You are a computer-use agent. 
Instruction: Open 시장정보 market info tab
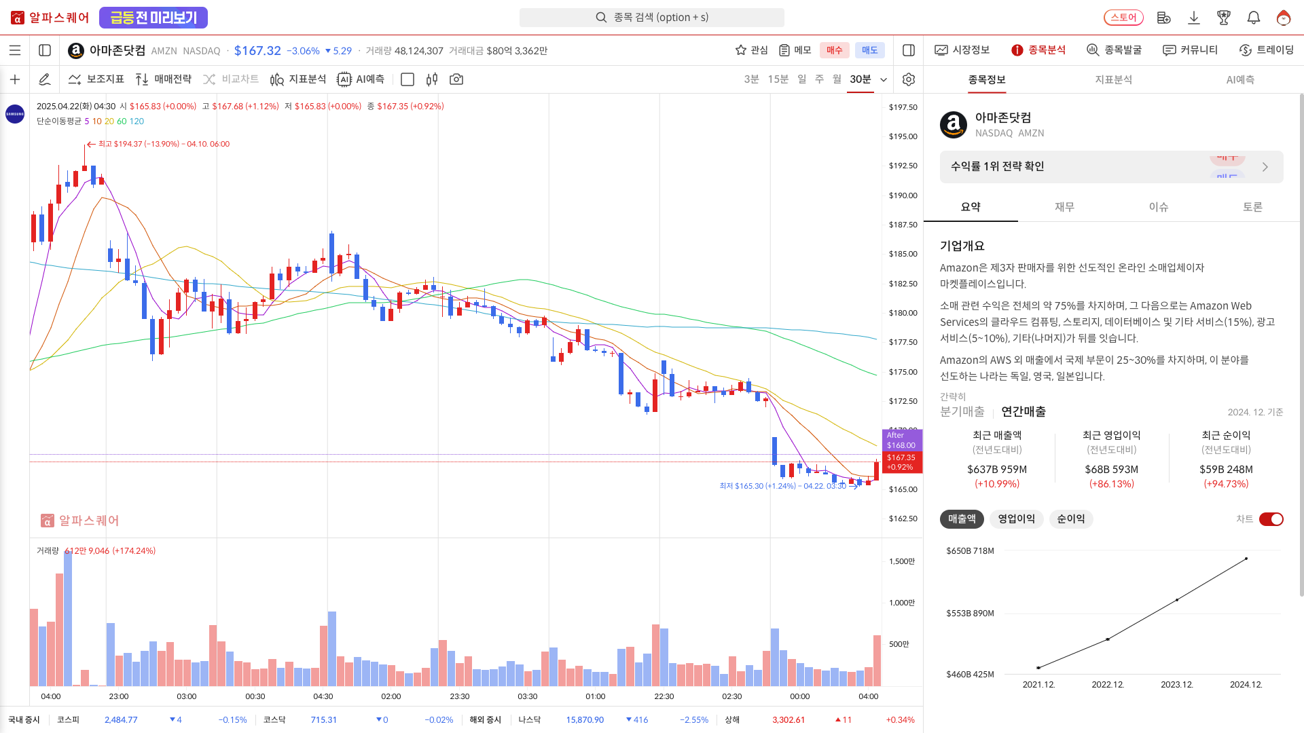pyautogui.click(x=962, y=50)
